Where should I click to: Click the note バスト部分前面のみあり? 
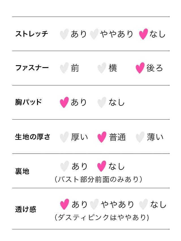click(x=98, y=179)
